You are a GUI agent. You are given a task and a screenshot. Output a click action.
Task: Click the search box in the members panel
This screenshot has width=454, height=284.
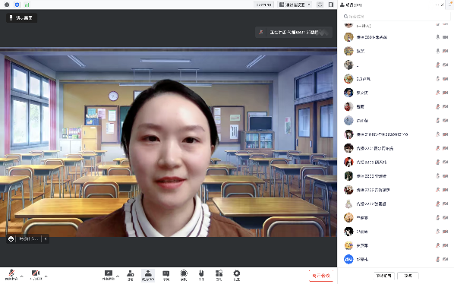[x=396, y=17]
